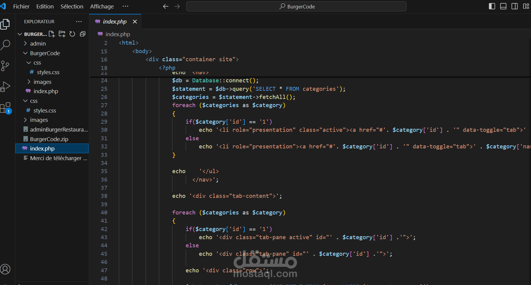This screenshot has height=285, width=531.
Task: Open the Extensions view with badge
Action: (x=6, y=108)
